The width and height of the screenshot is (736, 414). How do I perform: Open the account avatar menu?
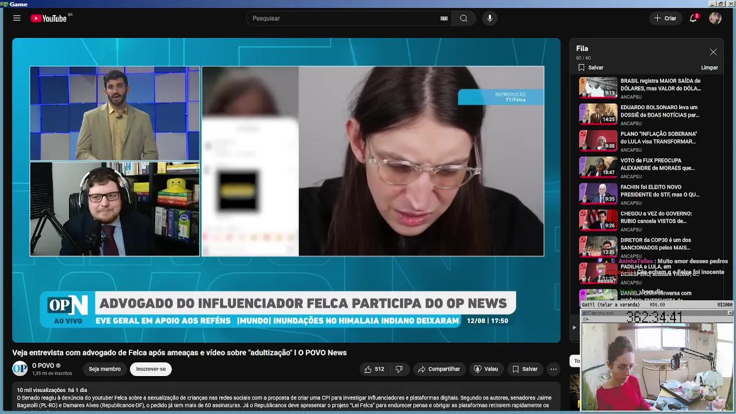point(715,18)
